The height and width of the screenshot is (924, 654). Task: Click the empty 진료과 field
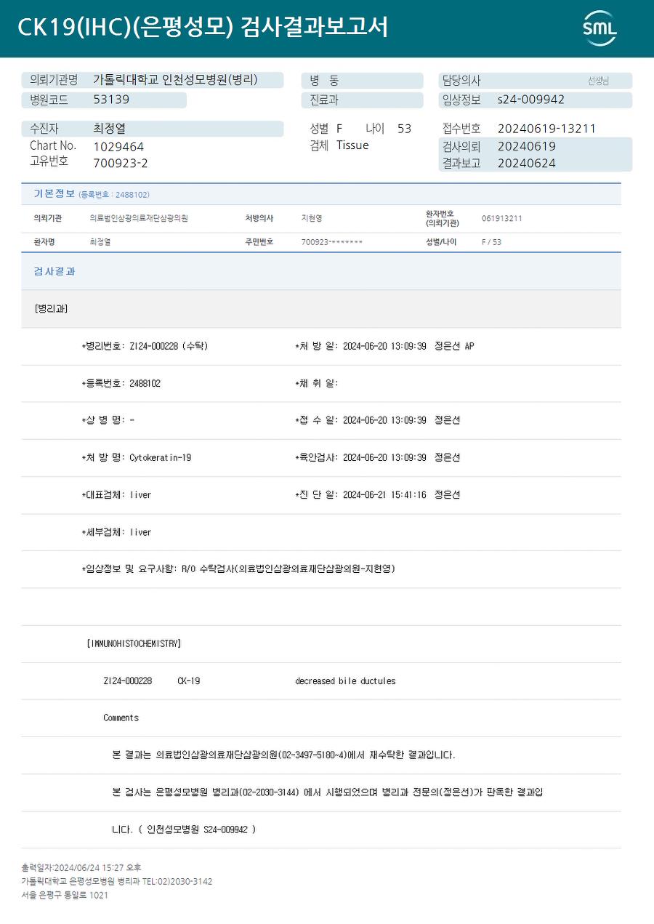[x=362, y=100]
